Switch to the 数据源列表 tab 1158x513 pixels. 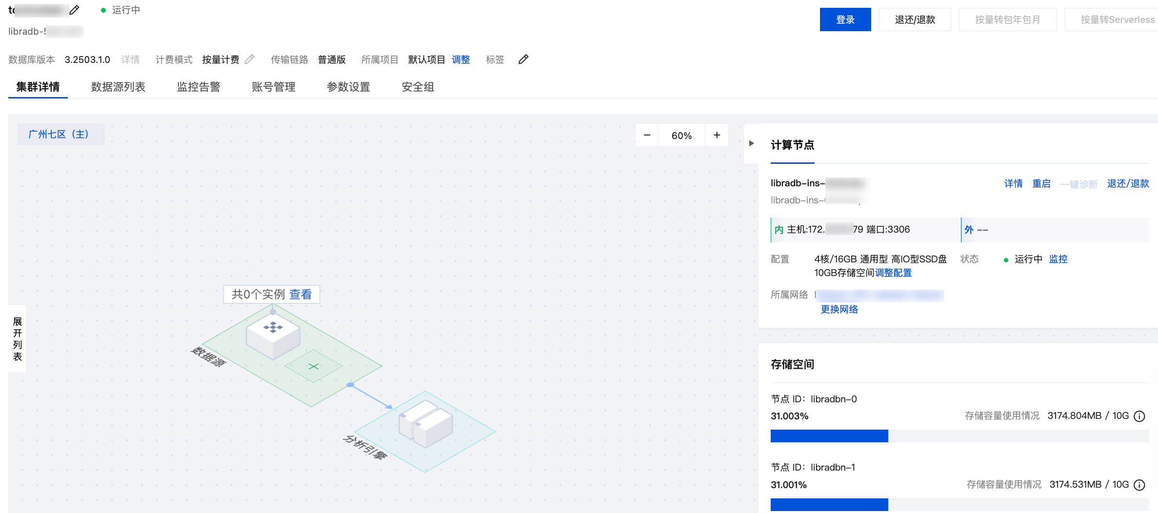(x=118, y=87)
